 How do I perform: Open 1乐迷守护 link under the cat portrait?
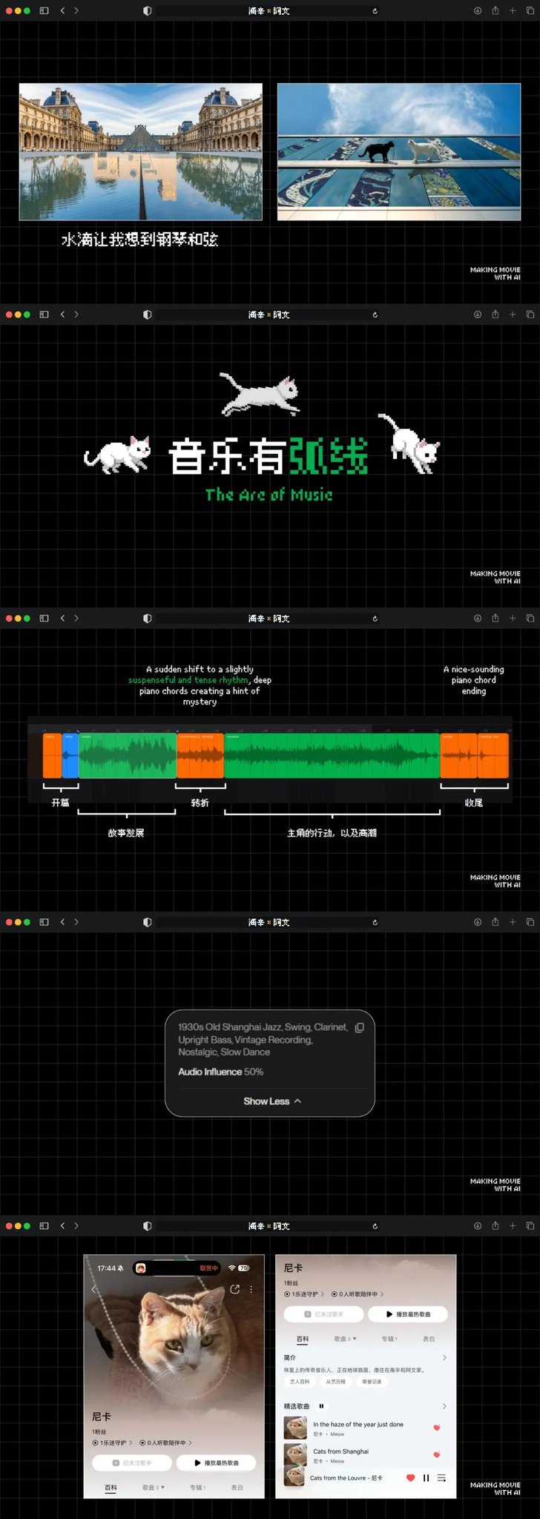[x=112, y=1443]
